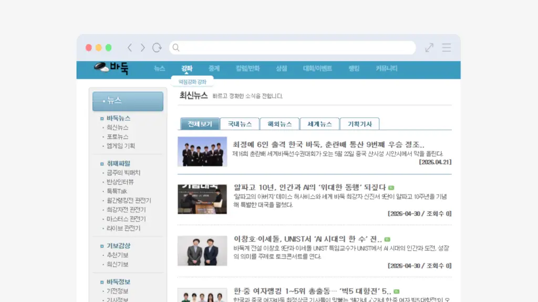Click the [2026.04.21] date on the featured article
538x302 pixels.
click(435, 163)
